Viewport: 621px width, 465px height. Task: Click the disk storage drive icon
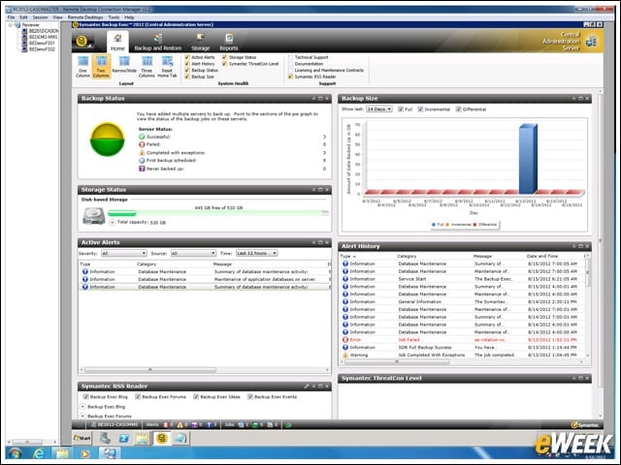(x=93, y=216)
